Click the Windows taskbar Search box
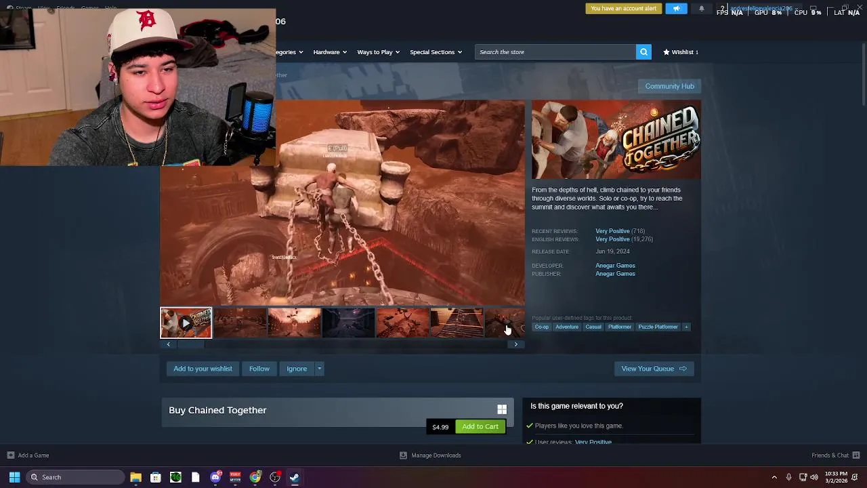Viewport: 867px width, 488px height. coord(75,477)
